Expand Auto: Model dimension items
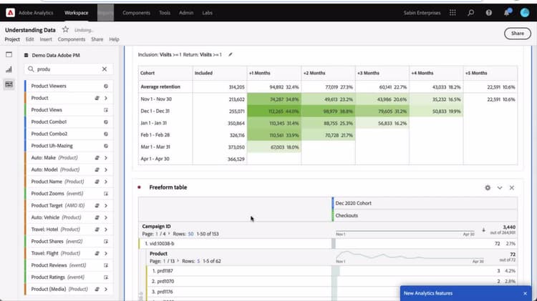Image resolution: width=537 pixels, height=301 pixels. click(x=106, y=170)
